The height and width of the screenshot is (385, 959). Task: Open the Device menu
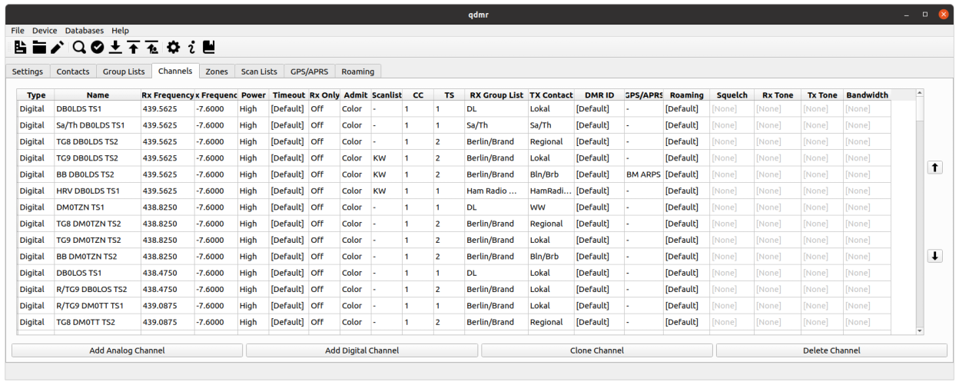coord(45,31)
